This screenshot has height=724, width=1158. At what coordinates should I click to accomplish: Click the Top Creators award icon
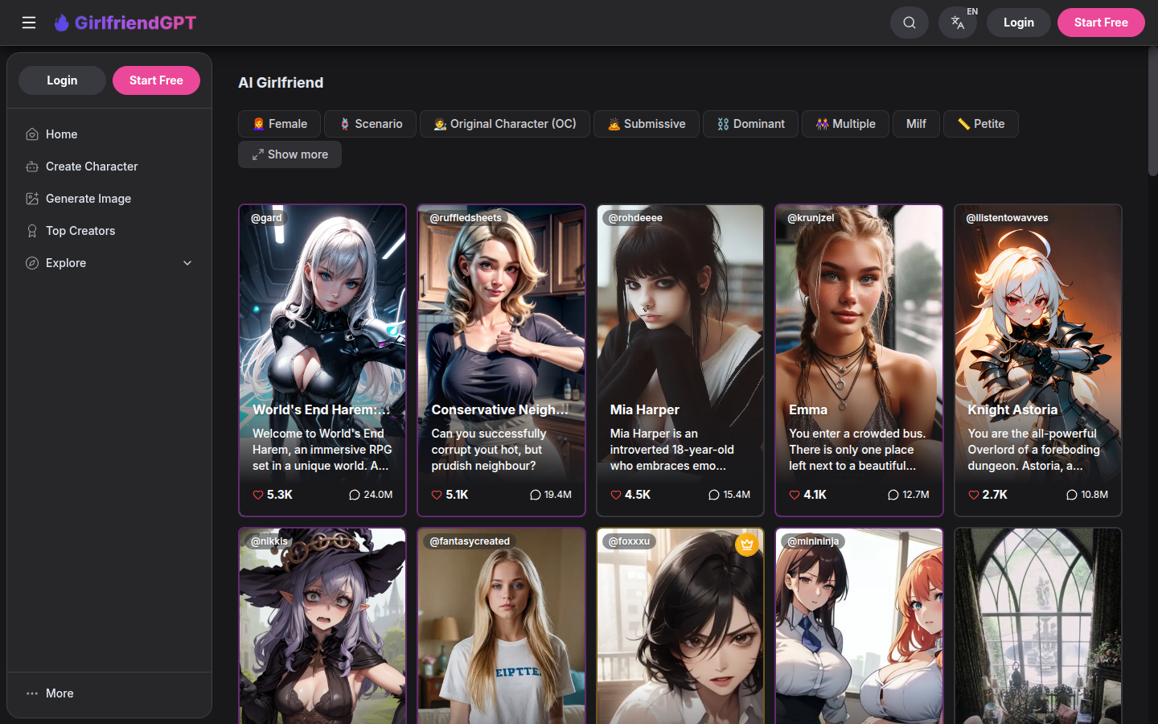(x=32, y=231)
